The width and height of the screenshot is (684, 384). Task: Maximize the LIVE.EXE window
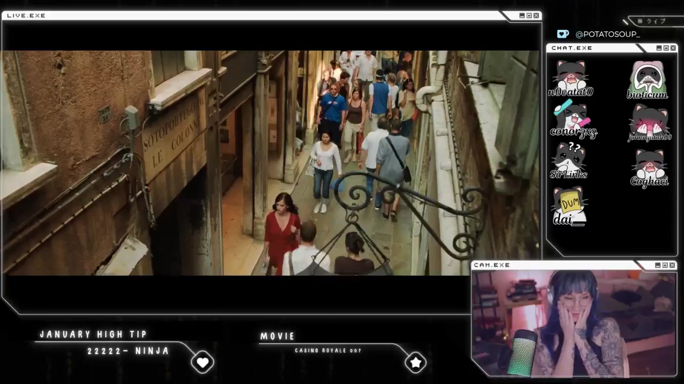pos(529,16)
